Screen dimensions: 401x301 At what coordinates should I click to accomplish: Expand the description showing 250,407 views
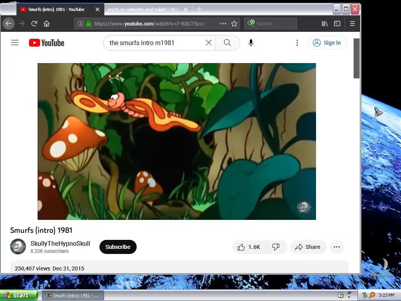[179, 267]
